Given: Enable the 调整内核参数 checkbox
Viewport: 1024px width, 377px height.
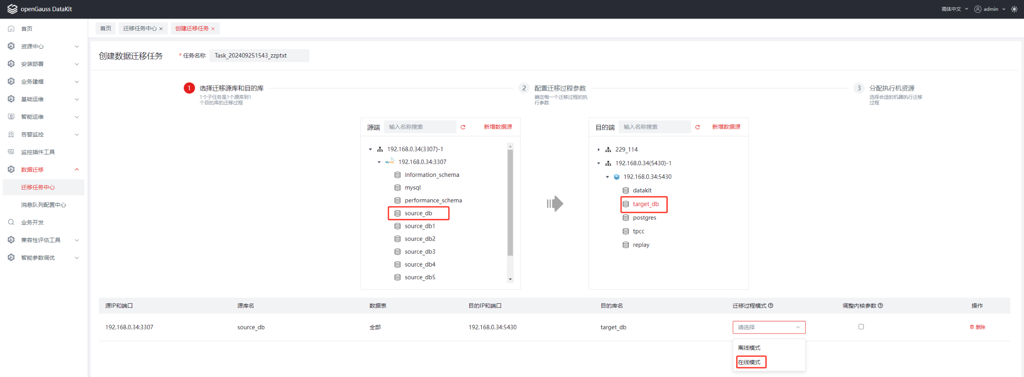Looking at the screenshot, I should 861,327.
